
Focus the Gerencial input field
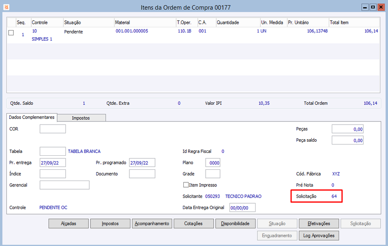coord(65,185)
